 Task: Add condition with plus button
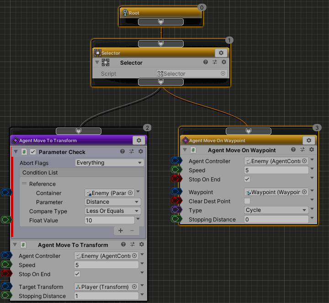click(x=121, y=231)
